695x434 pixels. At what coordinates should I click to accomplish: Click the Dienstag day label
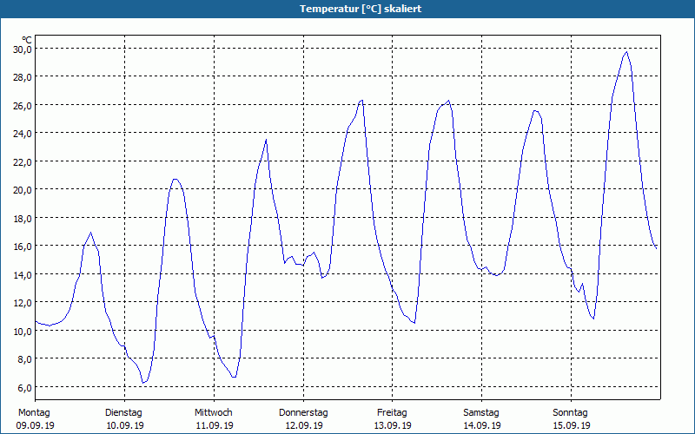(x=123, y=413)
